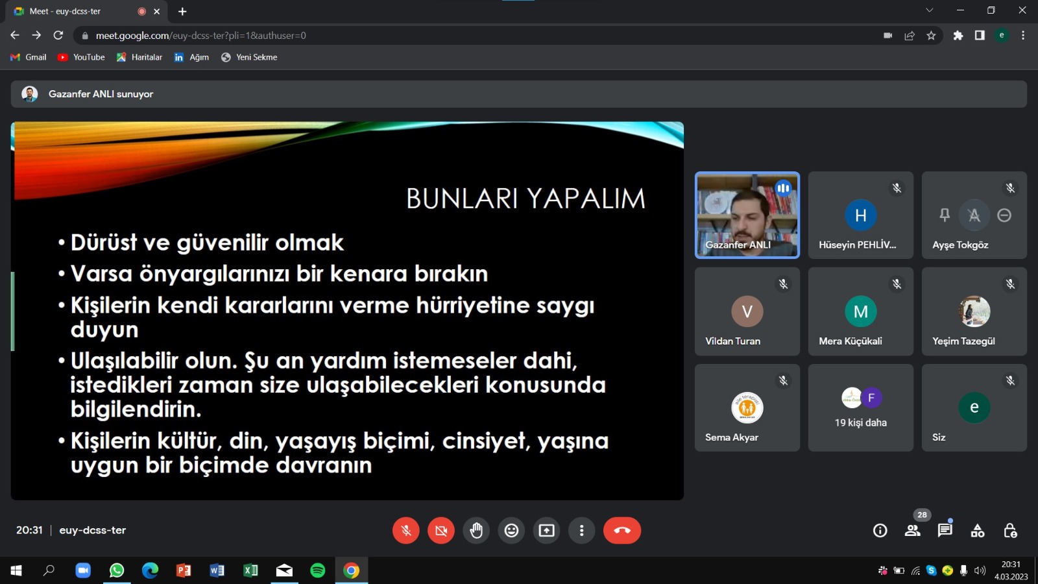Viewport: 1038px width, 584px height.
Task: Open Chrome's customize and control menu
Action: point(1023,36)
